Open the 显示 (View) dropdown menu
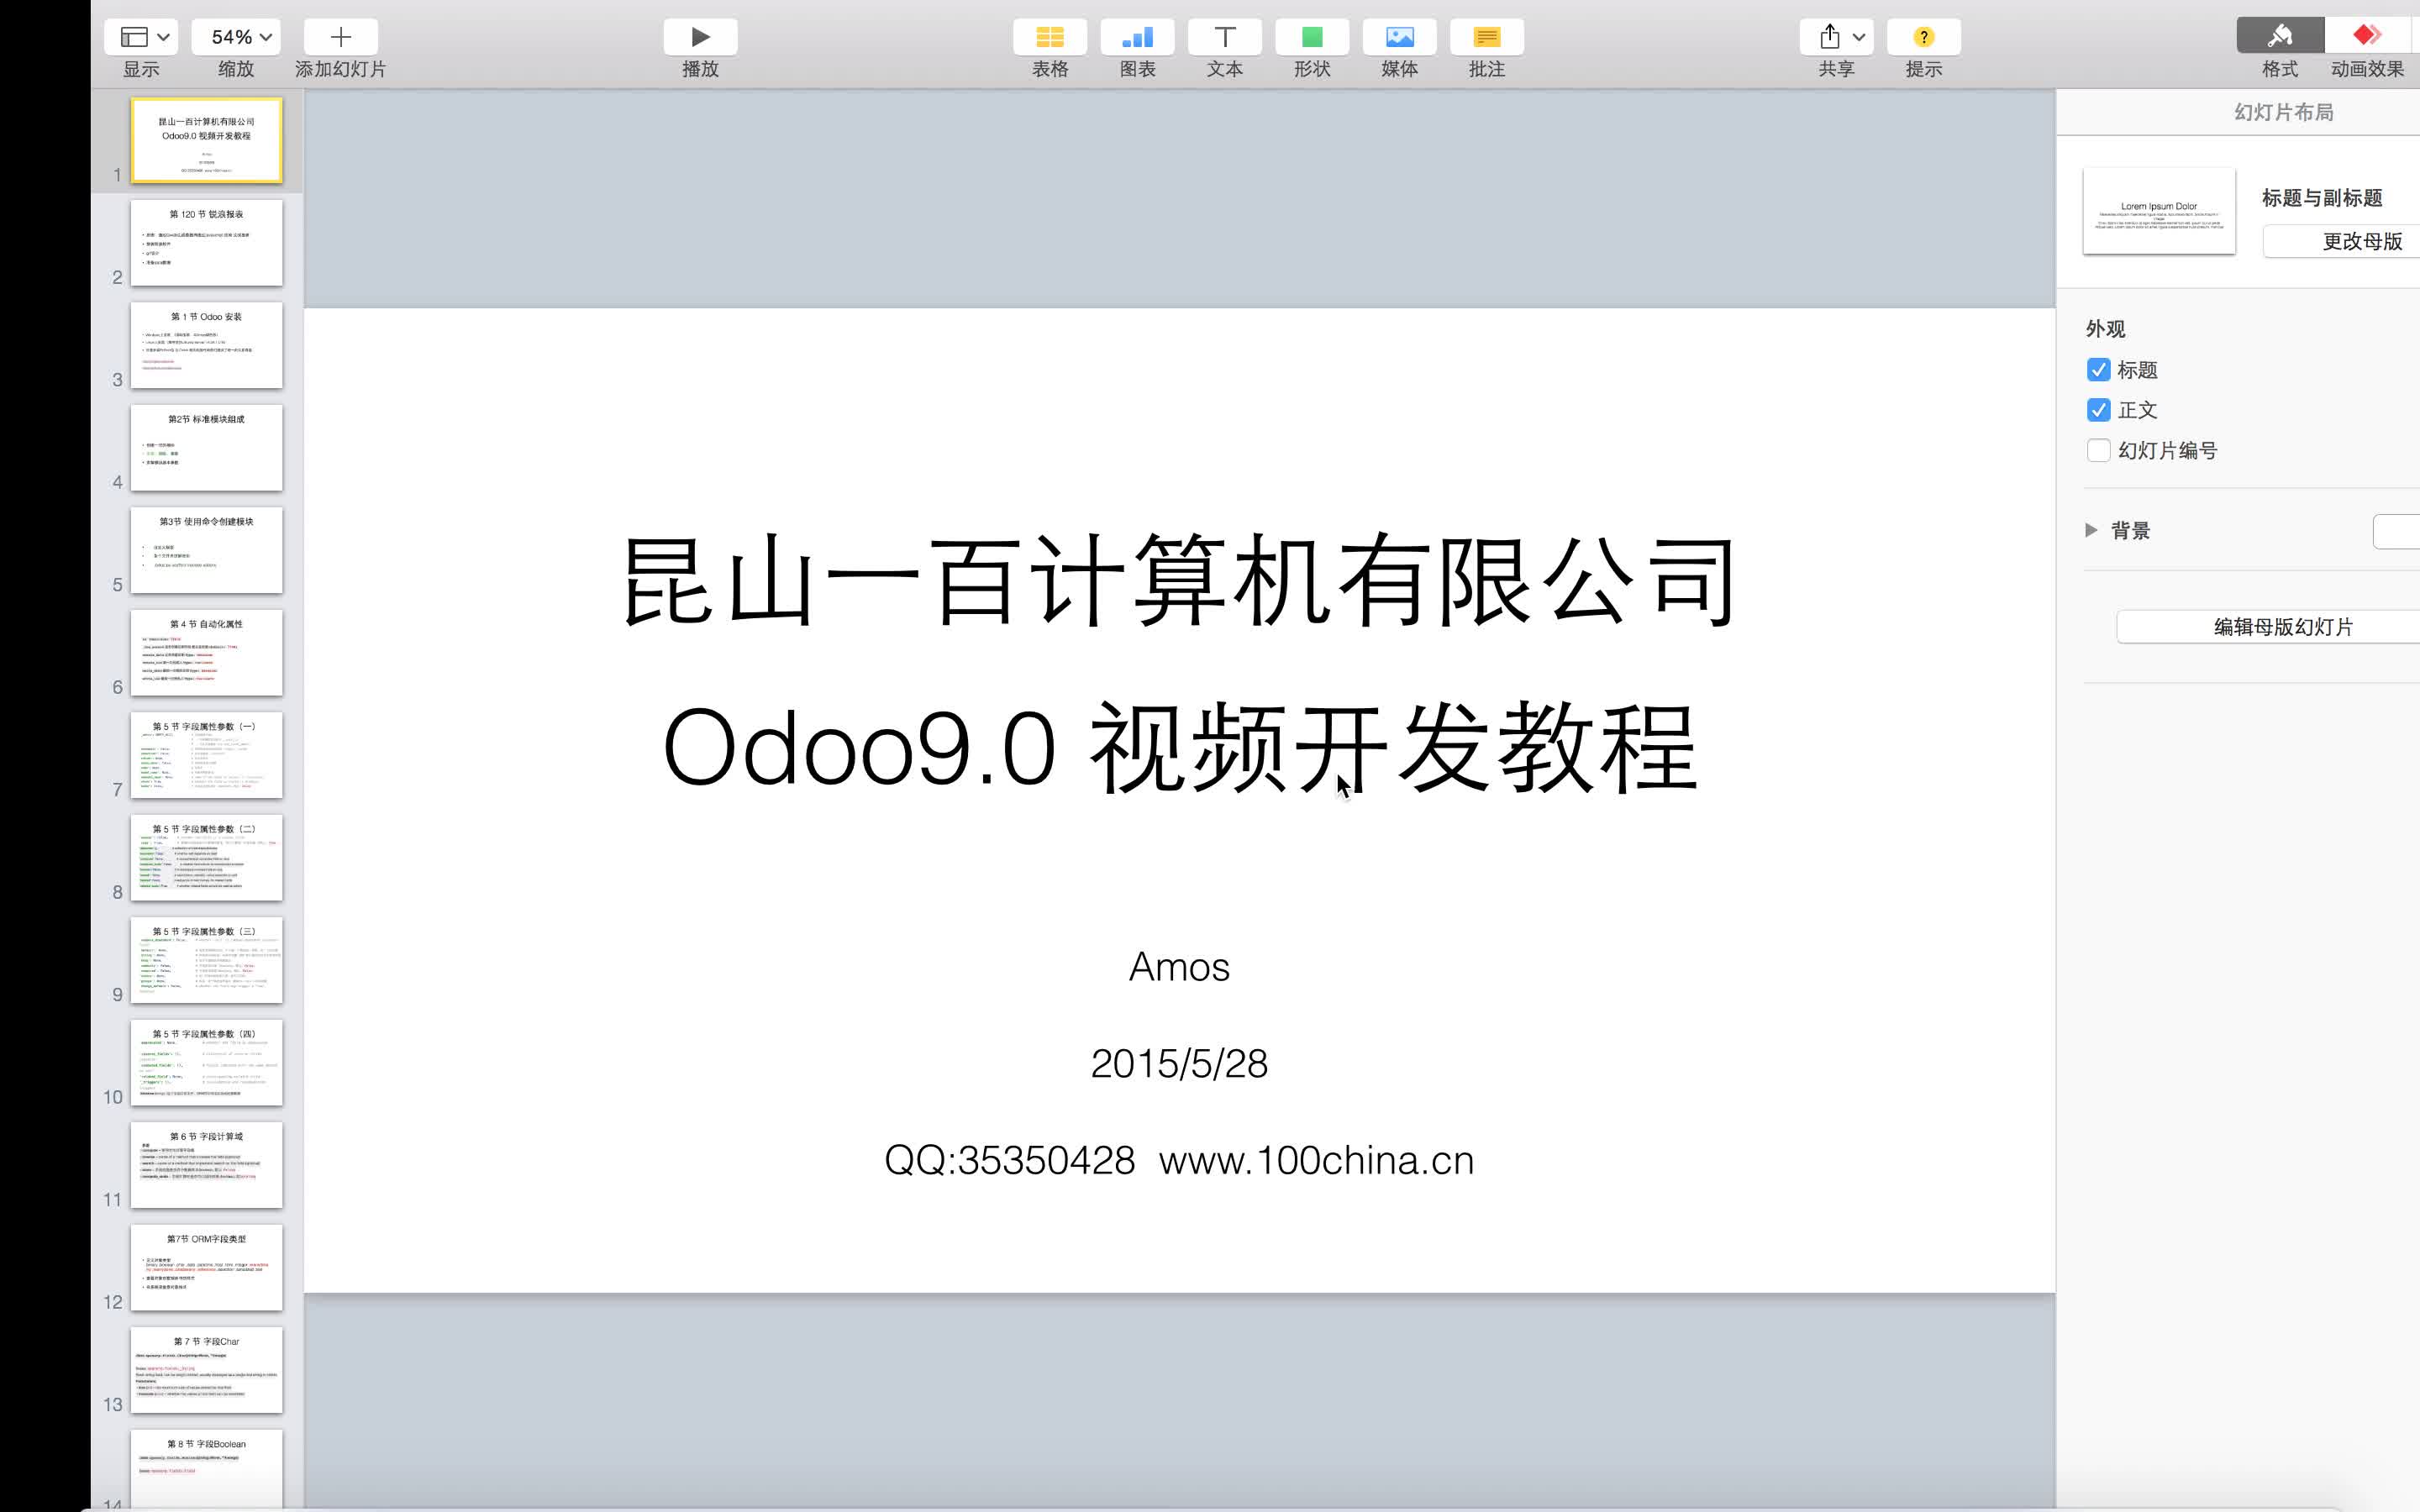The image size is (2420, 1512). click(143, 34)
